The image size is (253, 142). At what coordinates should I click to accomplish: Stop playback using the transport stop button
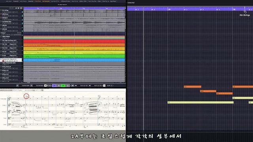(x=59, y=86)
